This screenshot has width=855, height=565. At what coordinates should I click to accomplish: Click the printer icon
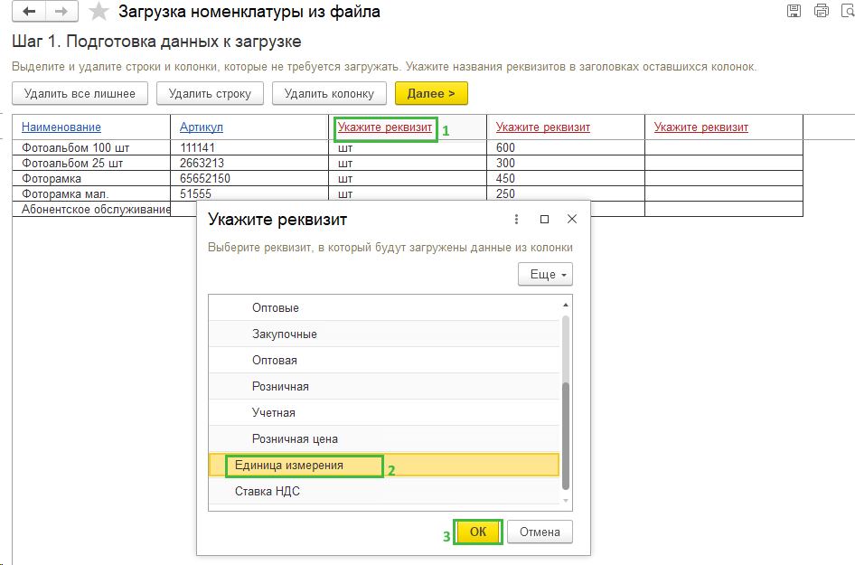click(x=822, y=10)
